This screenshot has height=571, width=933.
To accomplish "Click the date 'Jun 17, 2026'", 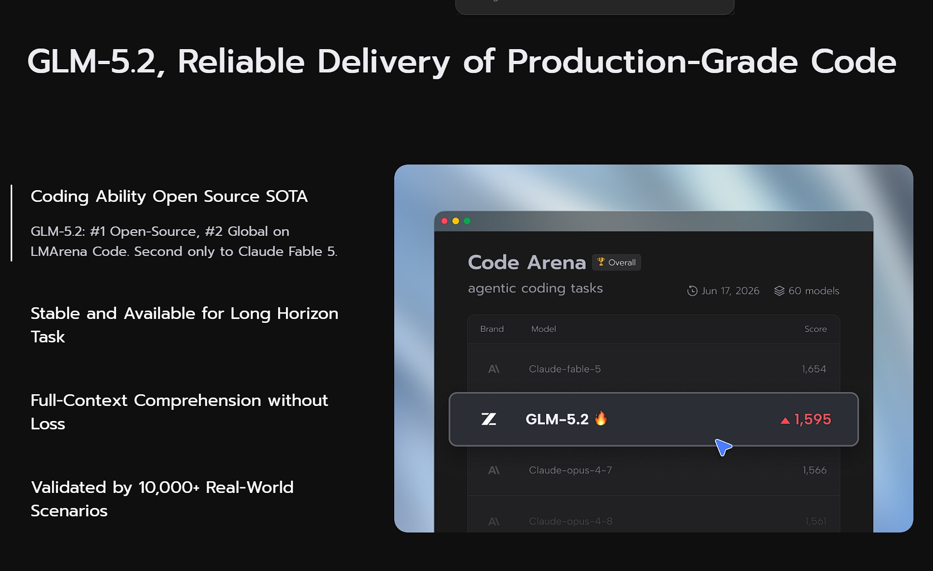I will pyautogui.click(x=730, y=291).
